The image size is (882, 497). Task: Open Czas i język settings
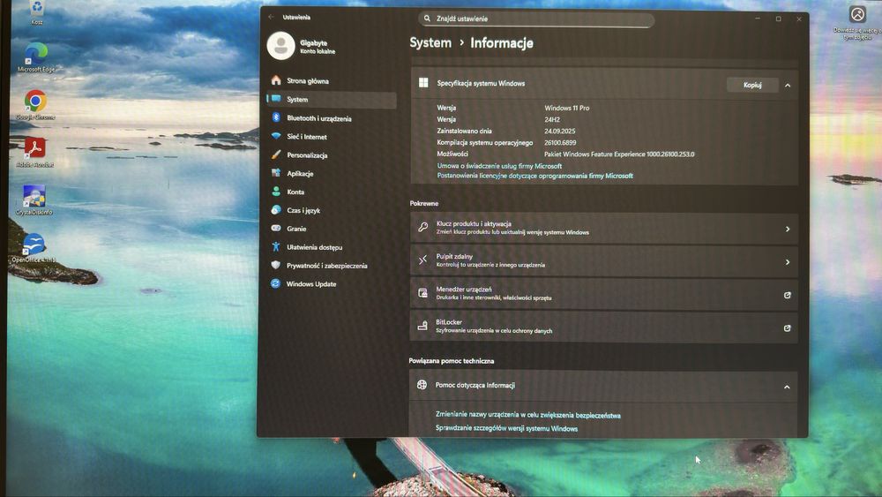[332, 210]
